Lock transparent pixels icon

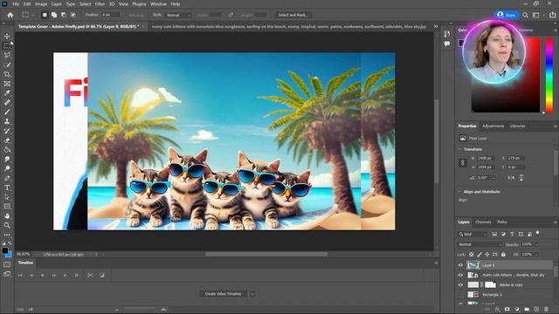(x=472, y=255)
